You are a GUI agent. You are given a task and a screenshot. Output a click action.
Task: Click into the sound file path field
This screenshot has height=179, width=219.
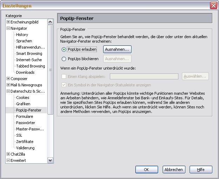point(144,76)
